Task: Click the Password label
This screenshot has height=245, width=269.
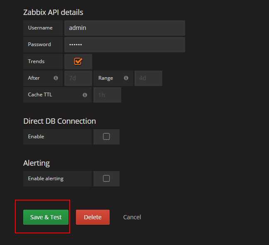Action: pos(39,44)
